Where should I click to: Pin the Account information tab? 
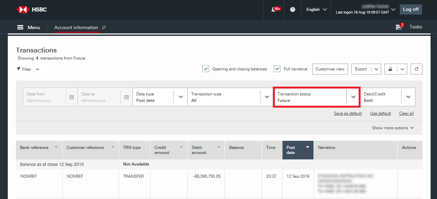[104, 27]
